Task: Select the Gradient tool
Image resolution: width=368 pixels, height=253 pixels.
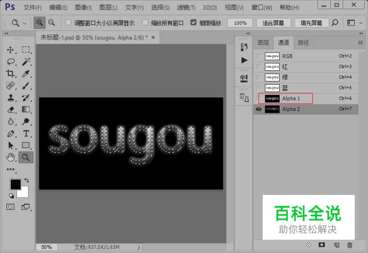Action: (26, 109)
